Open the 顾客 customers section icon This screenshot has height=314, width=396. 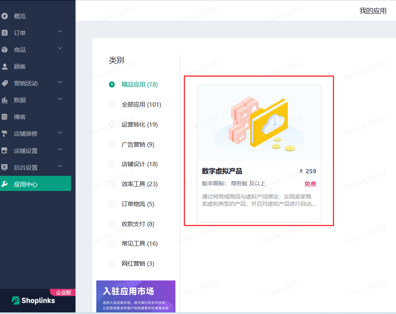pos(6,66)
